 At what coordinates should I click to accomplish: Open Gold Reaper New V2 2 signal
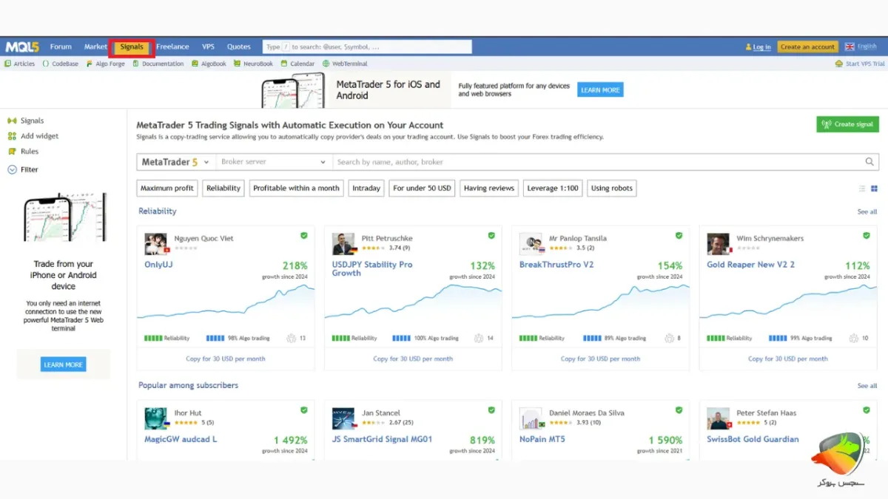tap(750, 265)
